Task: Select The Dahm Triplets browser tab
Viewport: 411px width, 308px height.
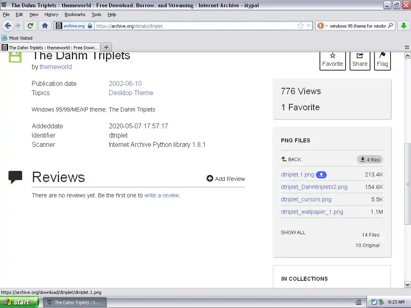Action: (50, 48)
